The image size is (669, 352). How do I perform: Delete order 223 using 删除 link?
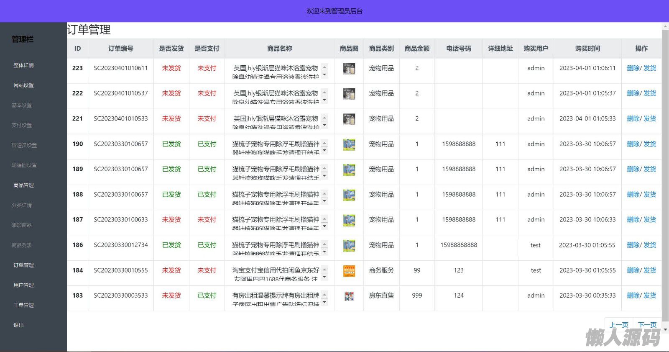633,68
